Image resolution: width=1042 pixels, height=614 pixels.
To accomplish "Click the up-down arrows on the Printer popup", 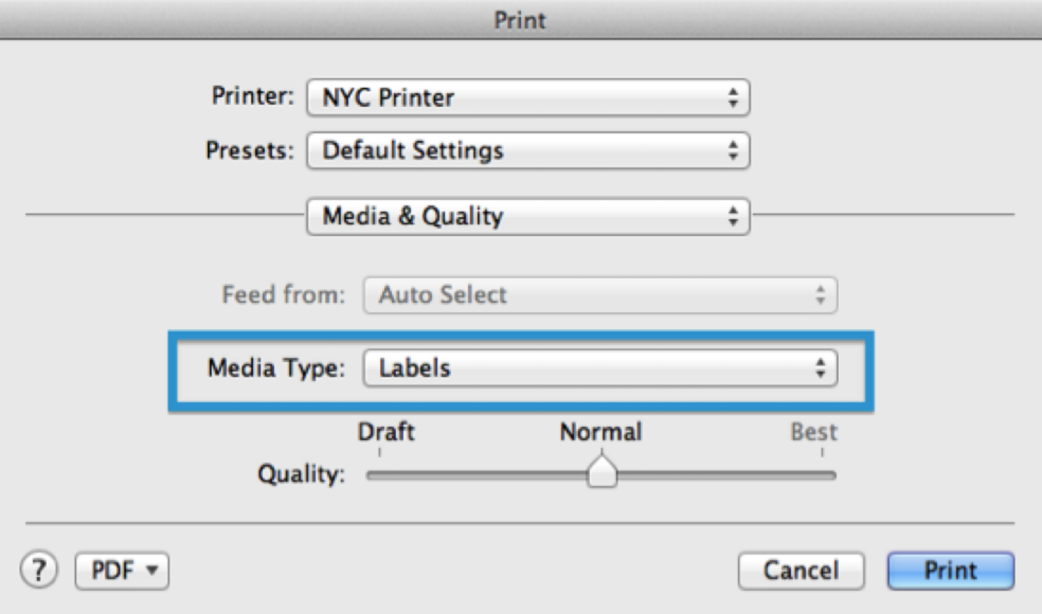I will click(x=733, y=98).
